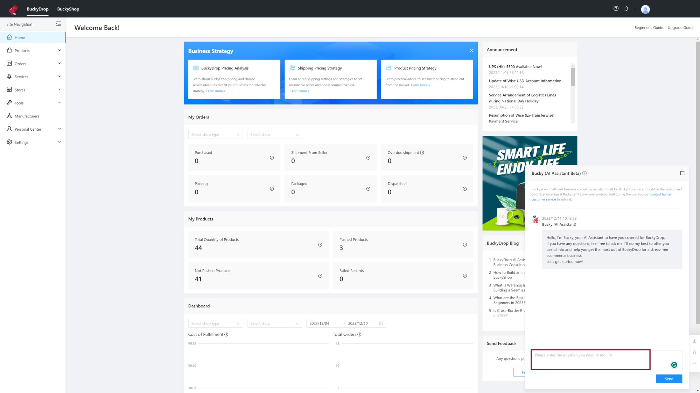Click the BuckyDrop logo icon
Image resolution: width=700 pixels, height=393 pixels.
13,9
